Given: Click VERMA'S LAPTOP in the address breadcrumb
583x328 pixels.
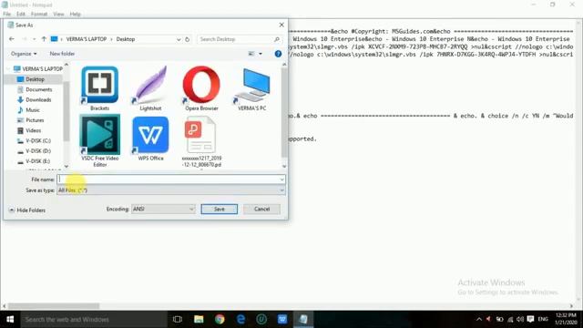Looking at the screenshot, I should click(x=87, y=39).
